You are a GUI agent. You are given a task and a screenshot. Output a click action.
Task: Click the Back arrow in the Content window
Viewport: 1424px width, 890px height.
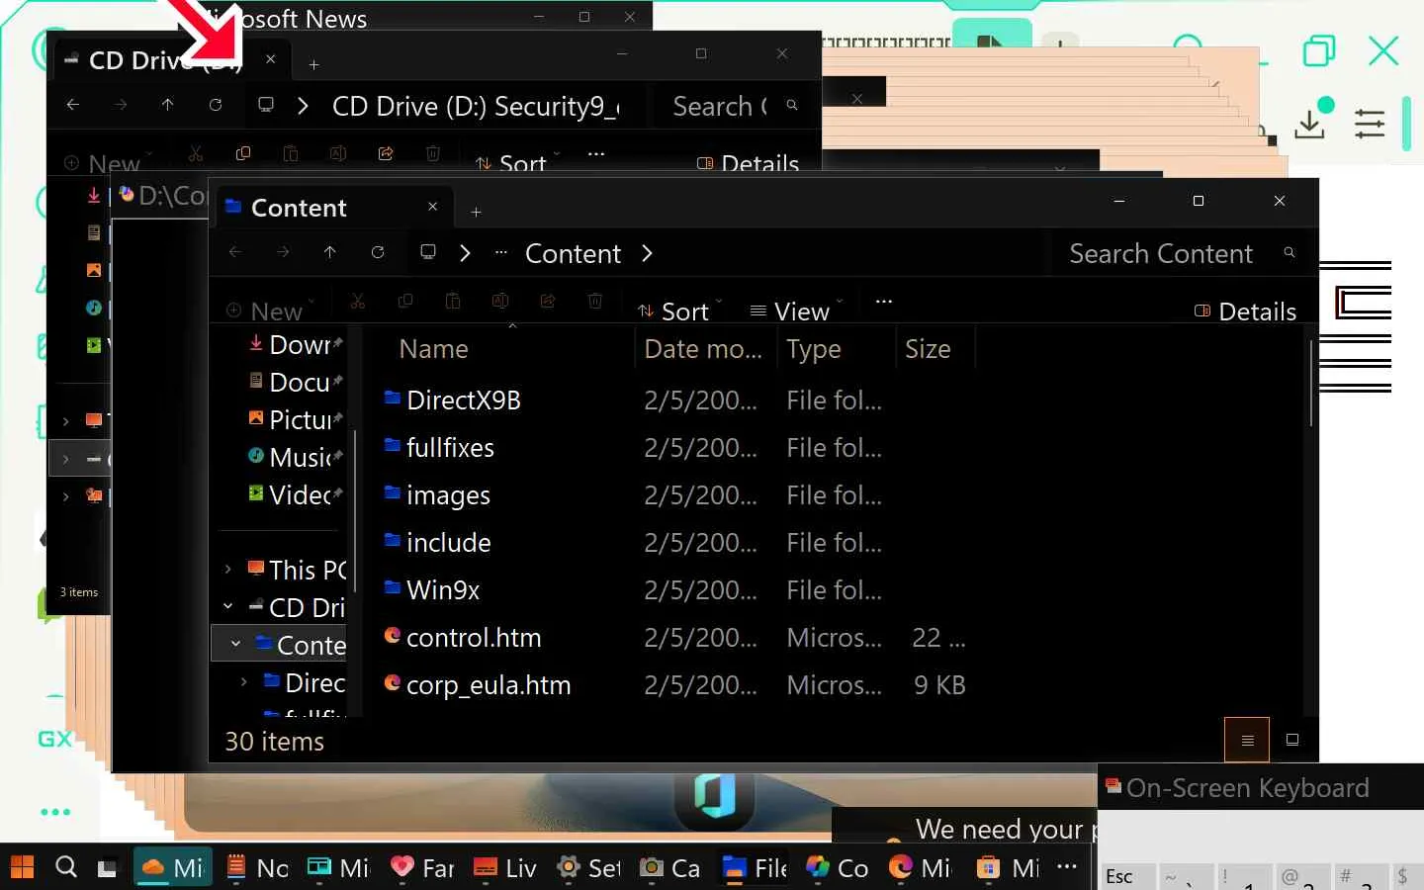click(x=235, y=252)
